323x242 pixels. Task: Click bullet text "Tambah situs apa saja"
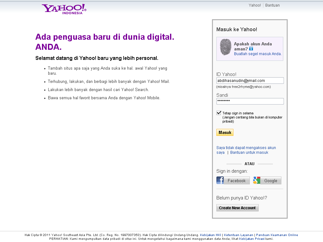tap(108, 71)
